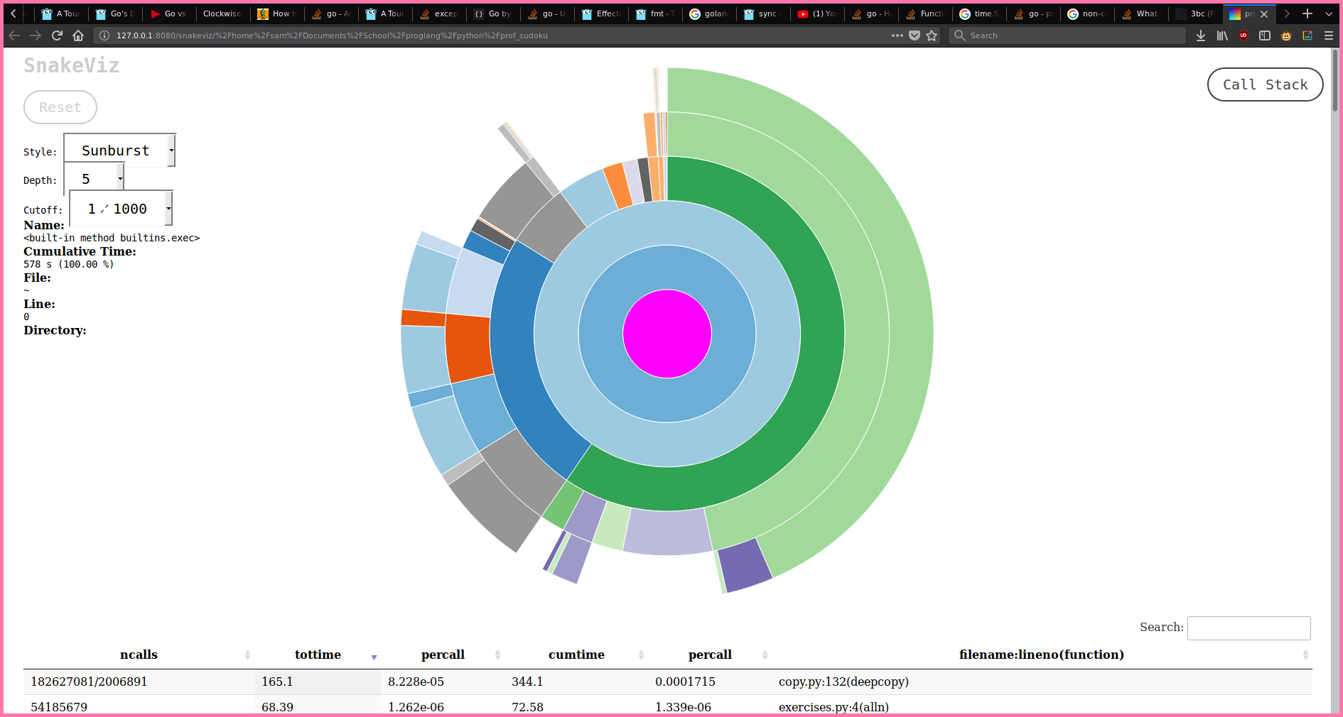1343x717 pixels.
Task: Open the Style dropdown showing Sunburst
Action: [x=119, y=150]
